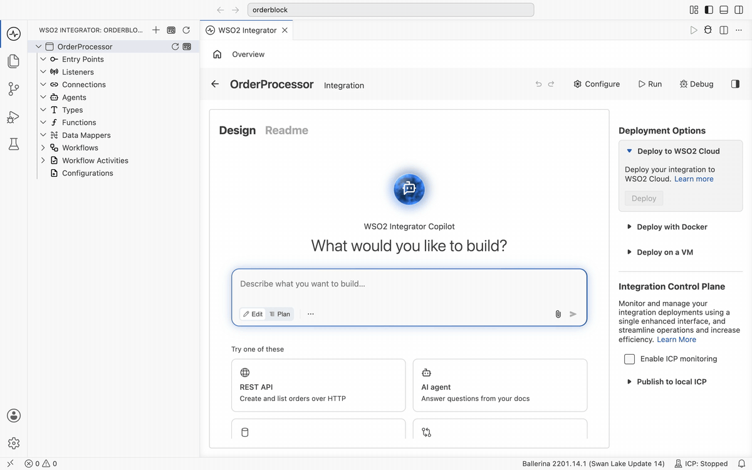Click the plus icon in the sidebar header

pyautogui.click(x=156, y=29)
